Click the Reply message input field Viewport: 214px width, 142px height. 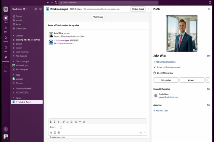point(97,127)
